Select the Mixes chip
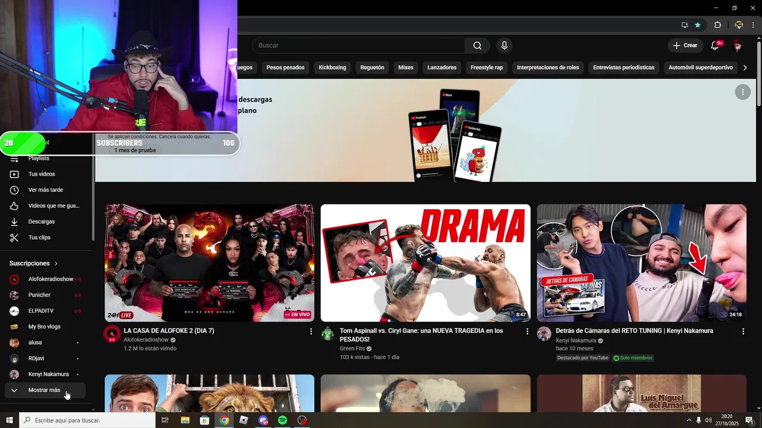 [x=406, y=67]
